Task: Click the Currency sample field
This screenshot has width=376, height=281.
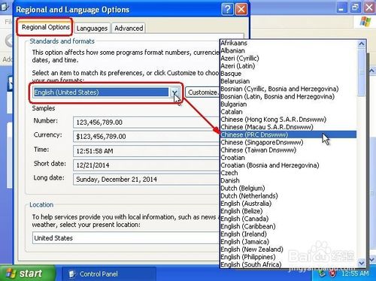Action: 147,137
